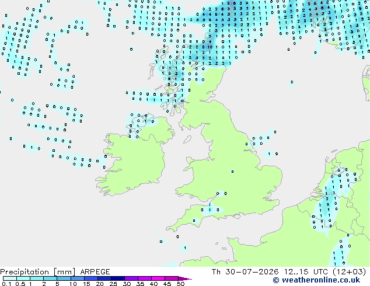Click the legend label "25"
The width and height of the screenshot is (370, 286).
113,284
